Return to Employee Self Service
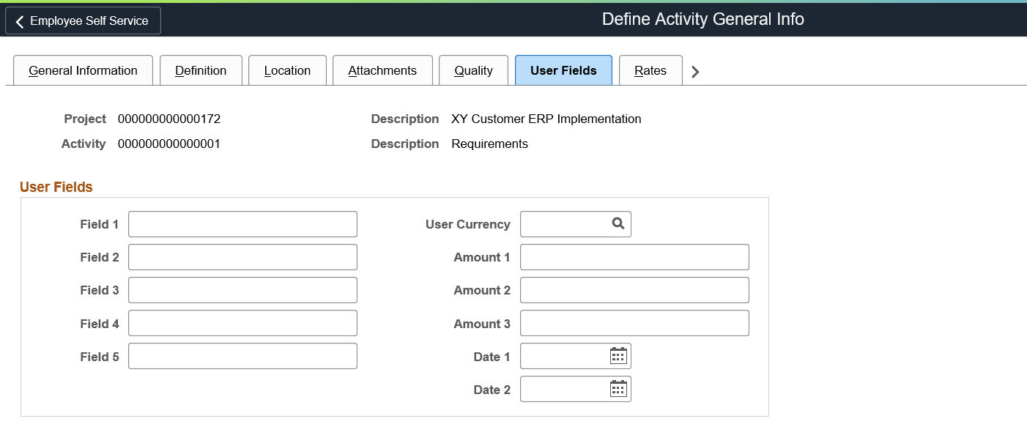 click(x=83, y=21)
